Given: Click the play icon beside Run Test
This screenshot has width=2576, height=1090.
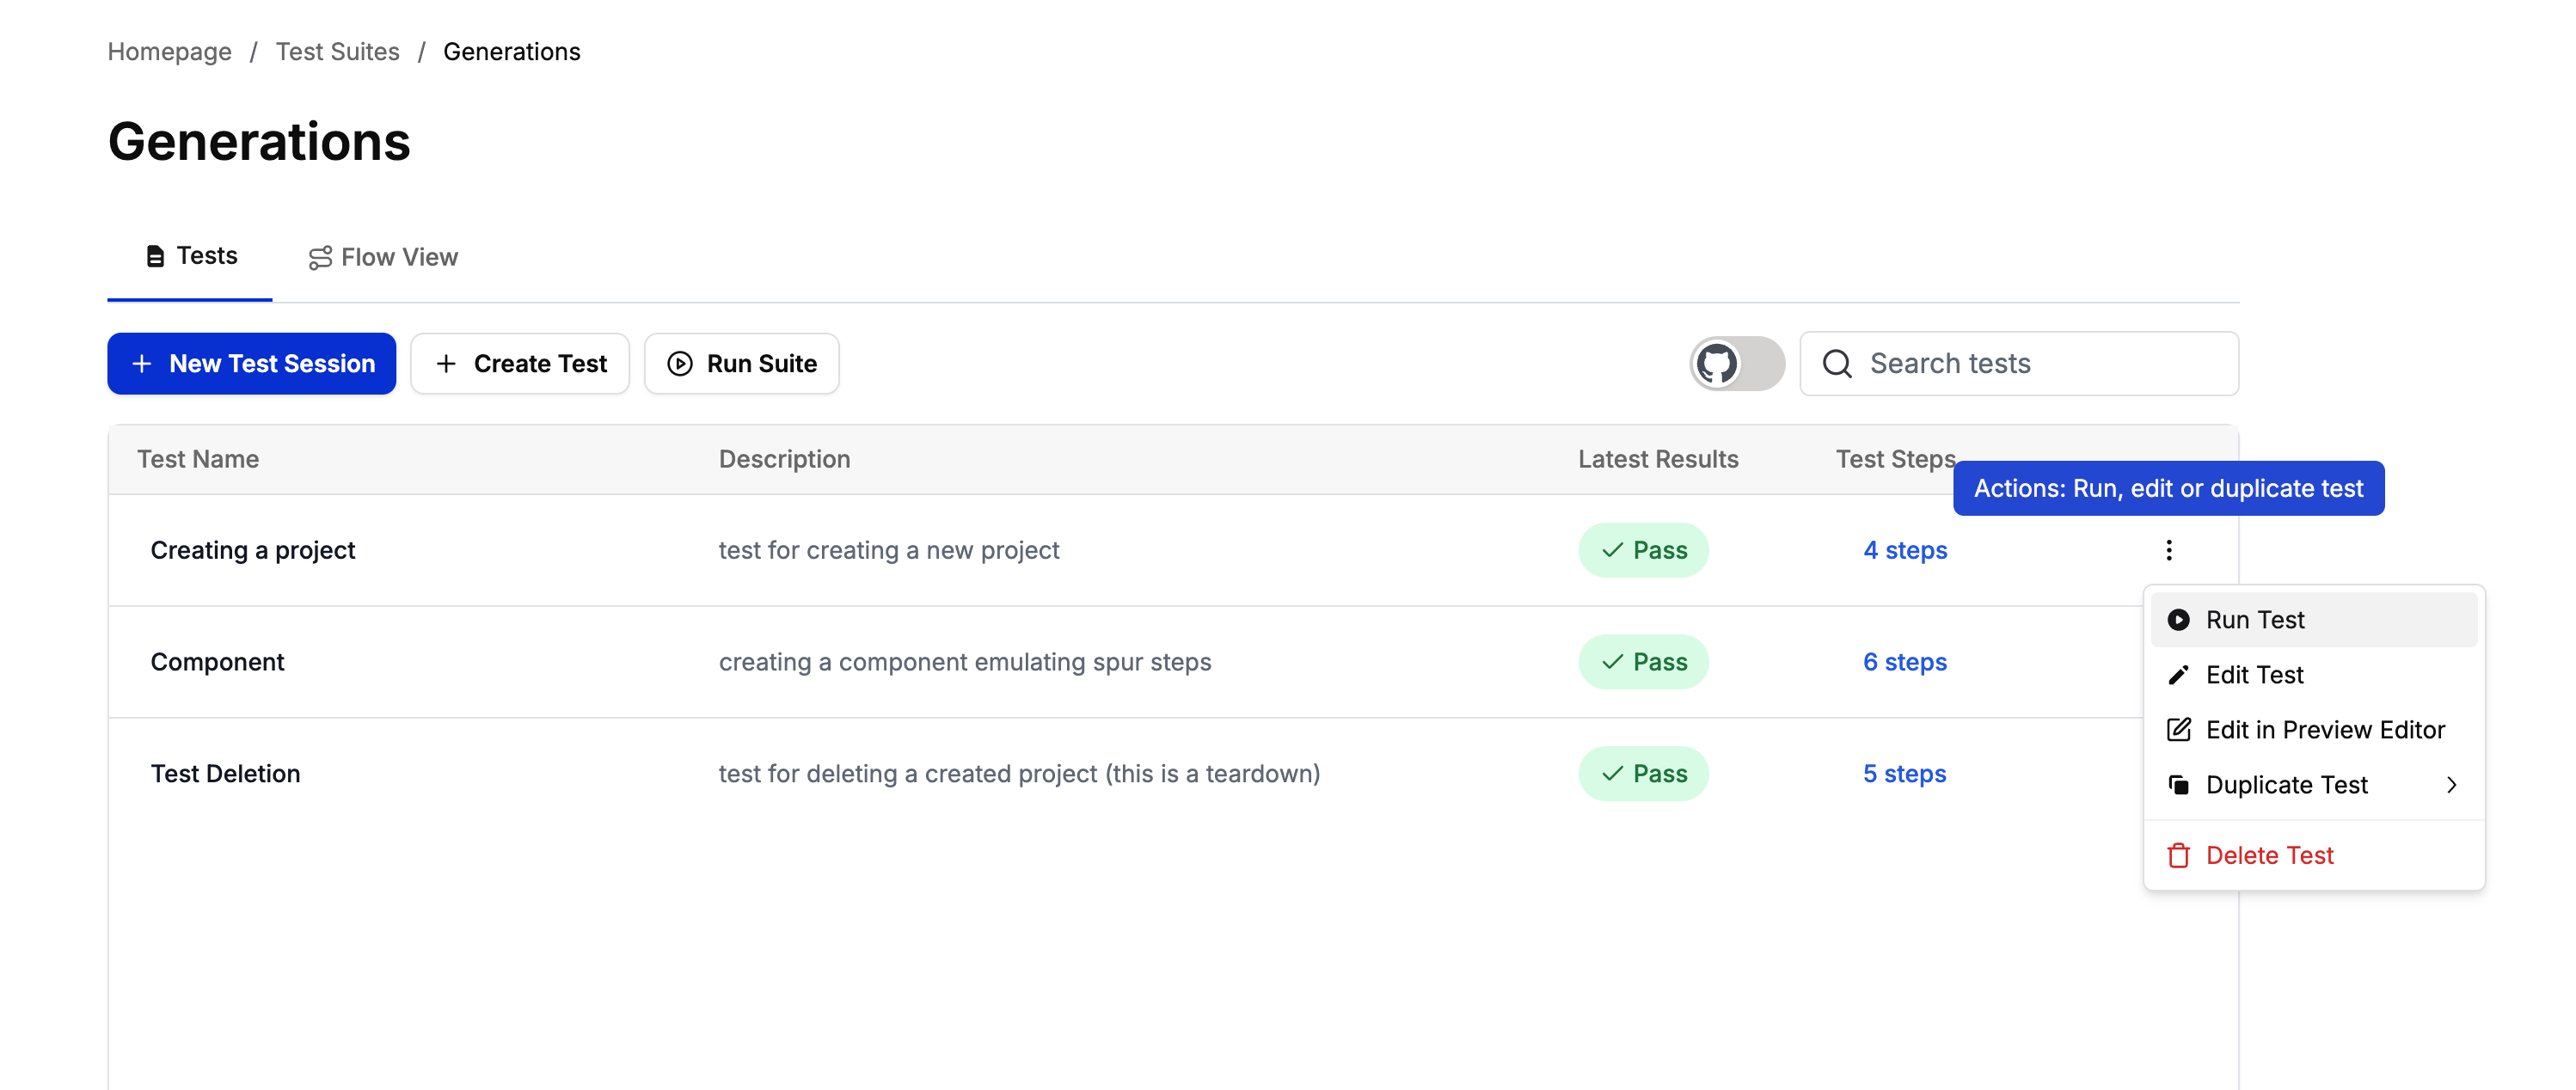Looking at the screenshot, I should (2177, 620).
